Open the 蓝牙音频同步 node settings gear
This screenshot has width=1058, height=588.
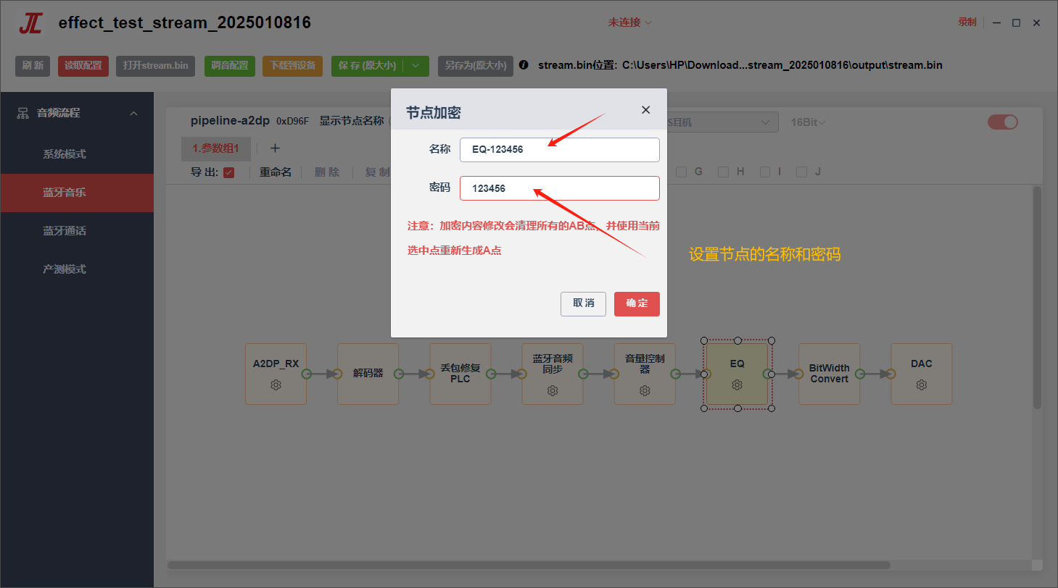click(553, 391)
